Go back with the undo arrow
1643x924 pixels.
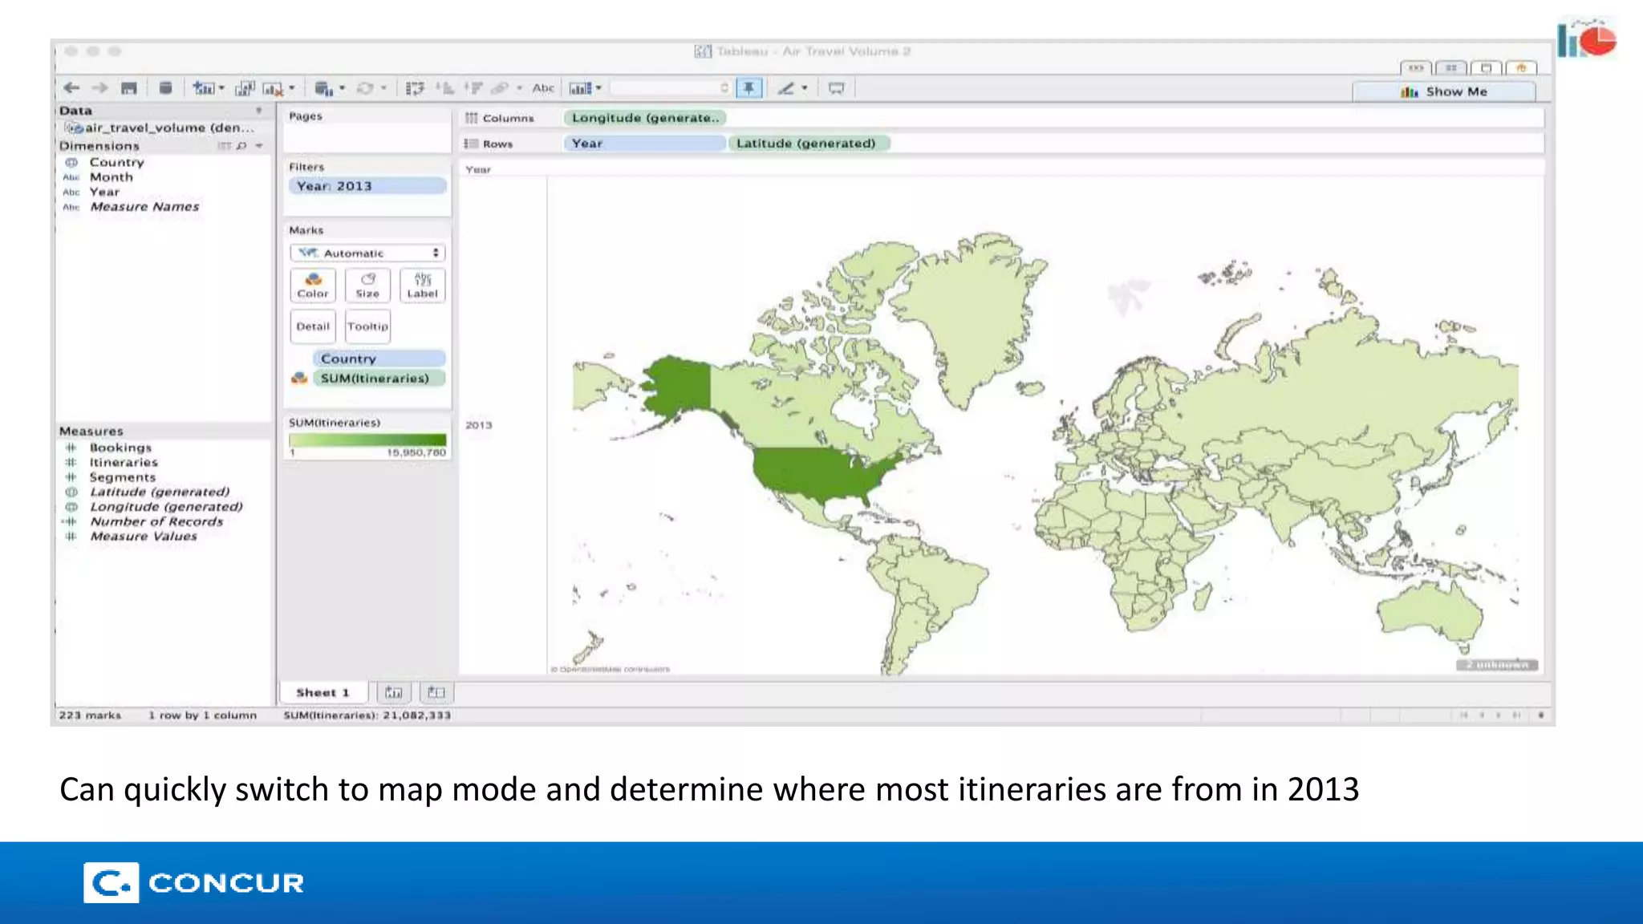71,88
